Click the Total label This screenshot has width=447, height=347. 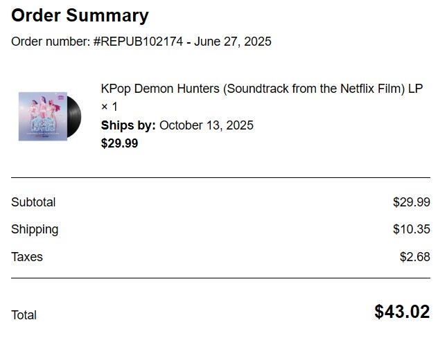click(24, 315)
